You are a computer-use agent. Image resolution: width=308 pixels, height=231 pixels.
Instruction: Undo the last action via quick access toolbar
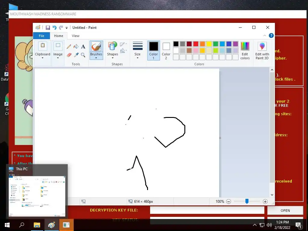(54, 28)
